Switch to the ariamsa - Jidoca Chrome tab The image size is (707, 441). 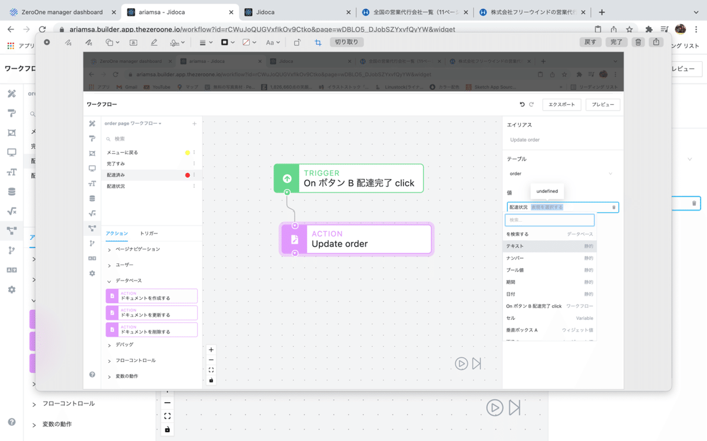pyautogui.click(x=180, y=12)
